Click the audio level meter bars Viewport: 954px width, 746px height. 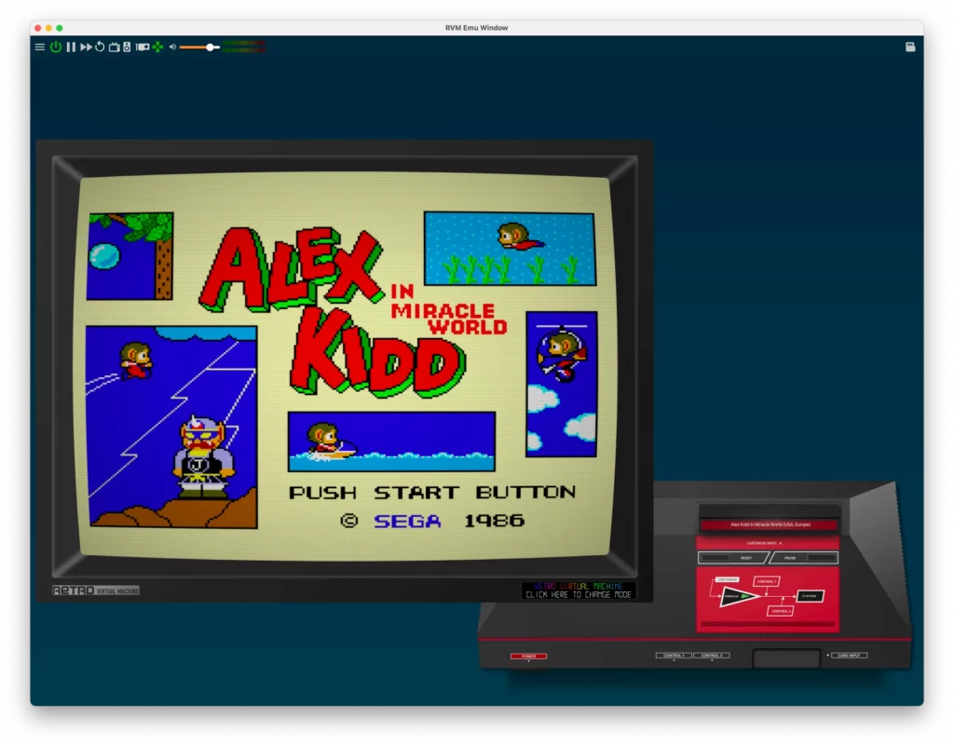244,47
